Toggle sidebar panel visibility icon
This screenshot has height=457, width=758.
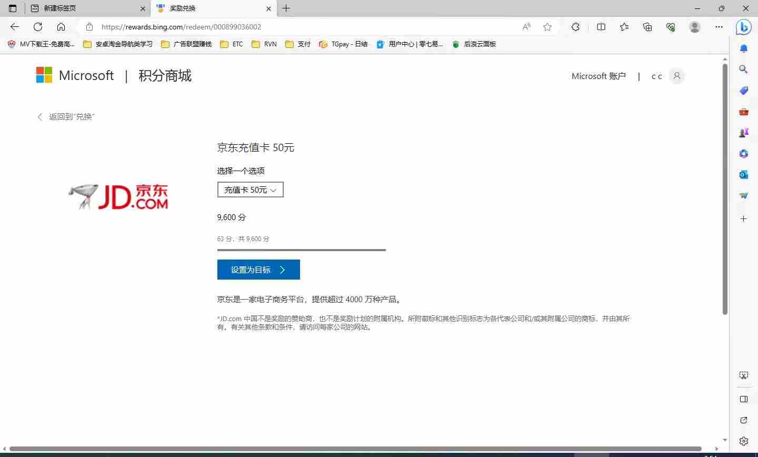pyautogui.click(x=744, y=399)
